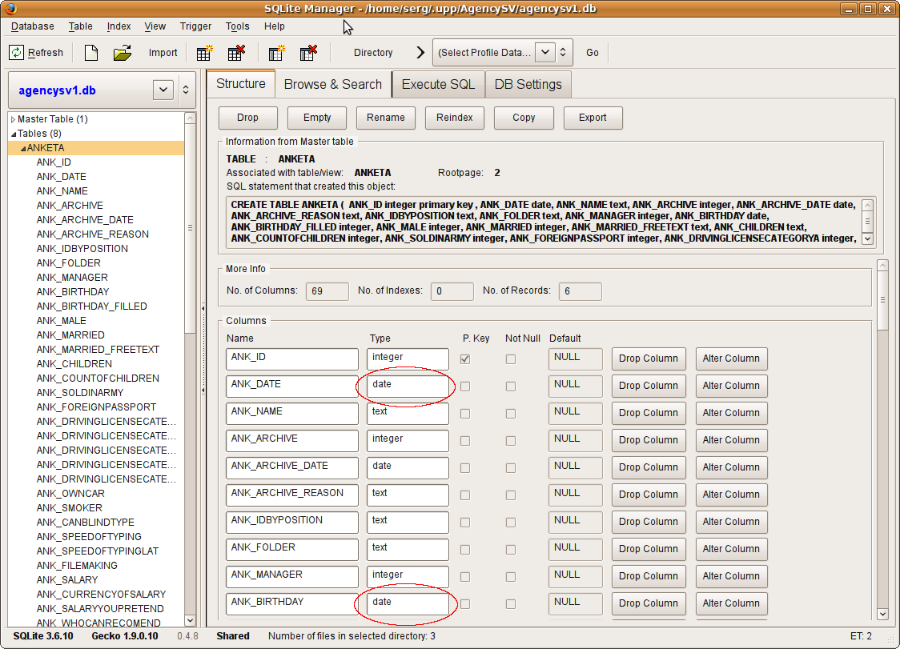
Task: Click the Create Table icon in the toolbar
Action: pyautogui.click(x=204, y=53)
